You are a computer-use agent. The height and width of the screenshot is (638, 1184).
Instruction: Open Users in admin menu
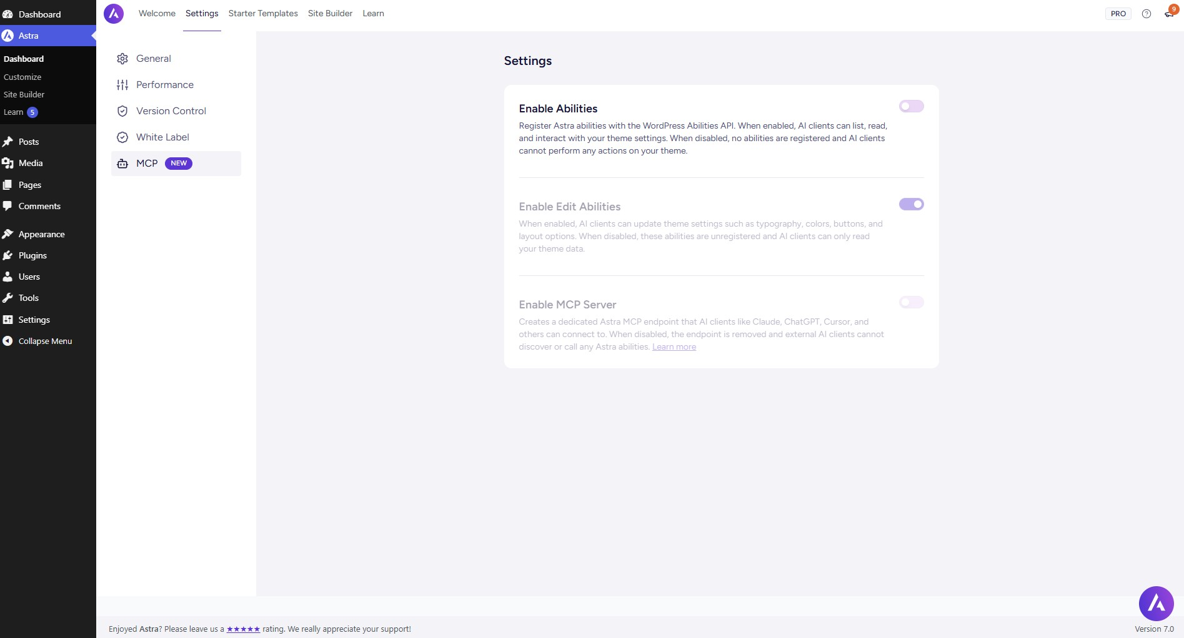[29, 277]
